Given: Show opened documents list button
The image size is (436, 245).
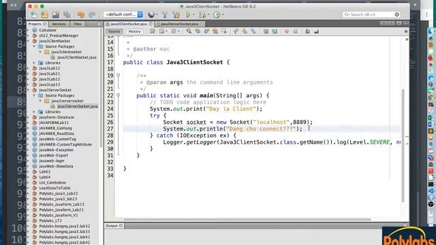Looking at the screenshot, I should pyautogui.click(x=399, y=24).
